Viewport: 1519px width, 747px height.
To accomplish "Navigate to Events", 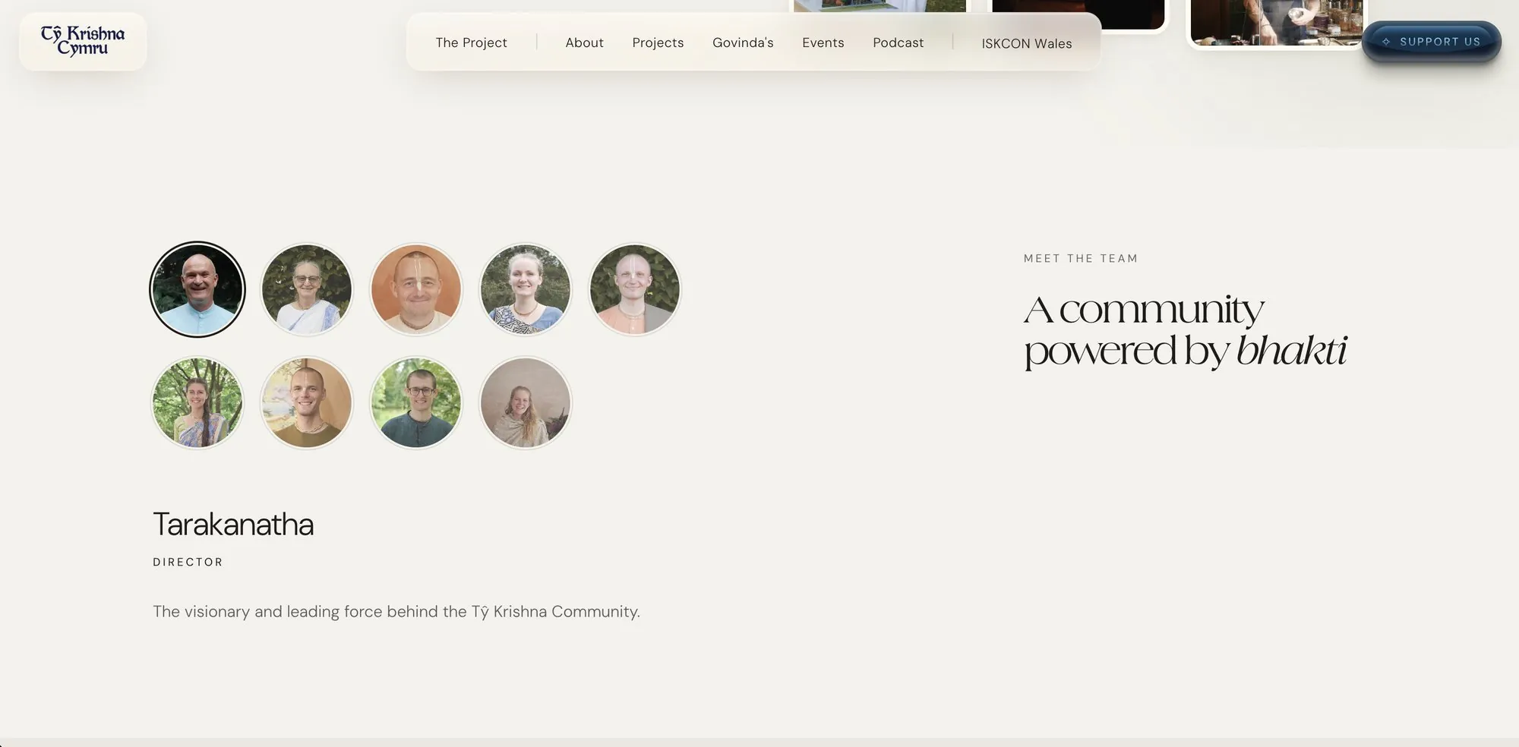I will 823,43.
